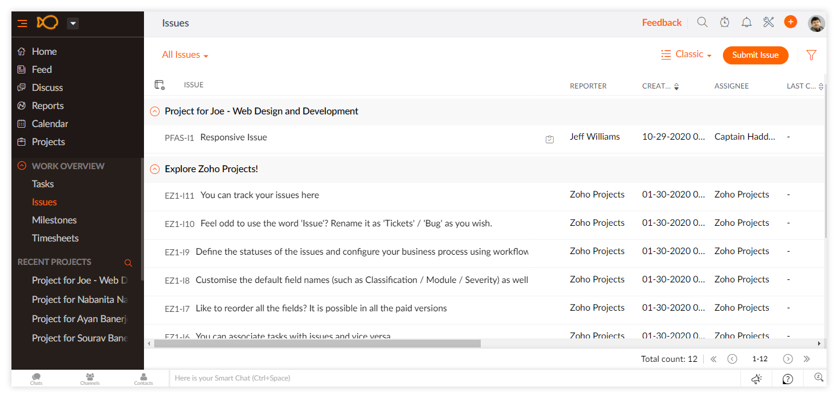Open Project for Nabanita recent project
Viewport: 838px width, 398px height.
coord(80,300)
